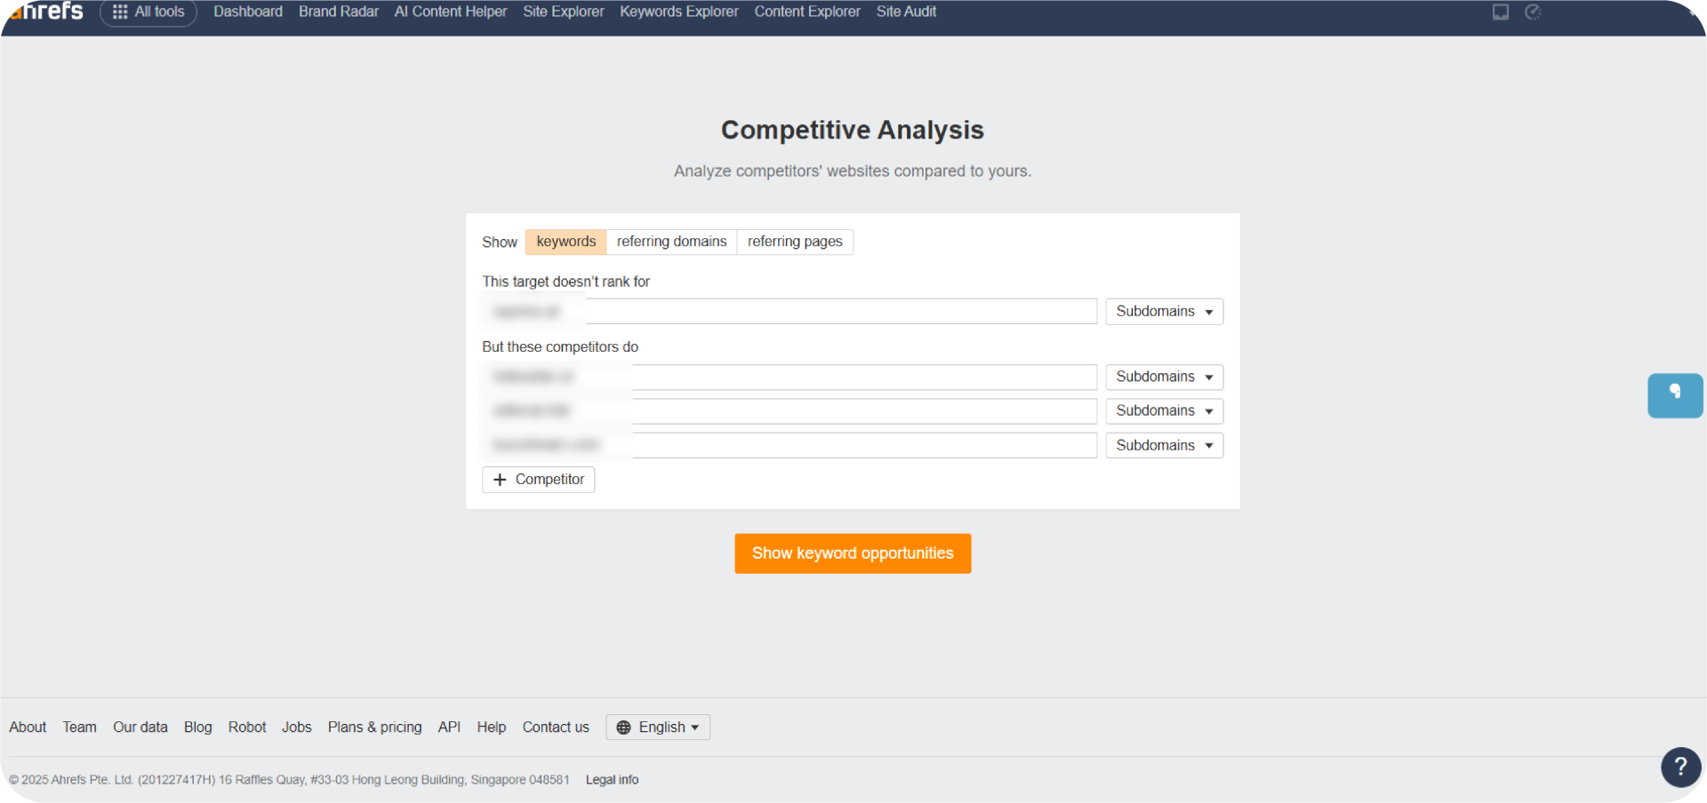Open the Plans & pricing footer link
This screenshot has height=803, width=1707.
click(x=374, y=727)
